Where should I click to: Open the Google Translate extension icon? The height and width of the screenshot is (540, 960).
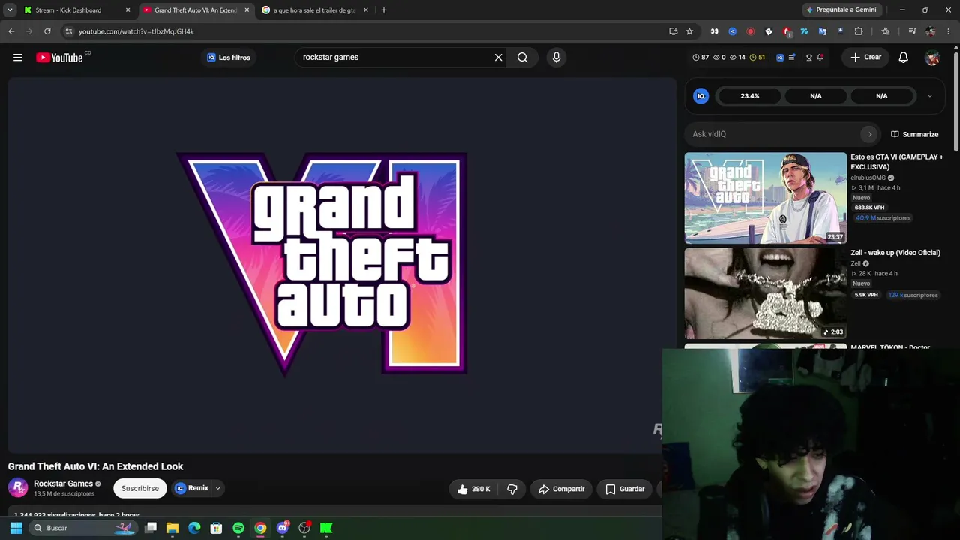[823, 31]
